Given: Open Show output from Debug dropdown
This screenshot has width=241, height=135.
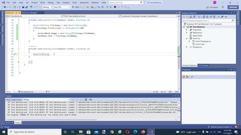Looking at the screenshot, I should point(46,100).
